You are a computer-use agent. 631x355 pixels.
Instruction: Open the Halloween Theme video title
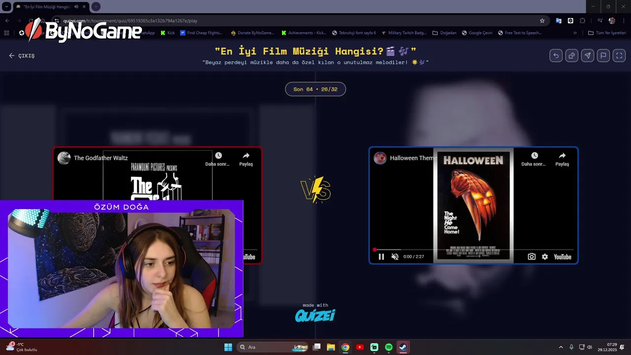[x=413, y=158]
